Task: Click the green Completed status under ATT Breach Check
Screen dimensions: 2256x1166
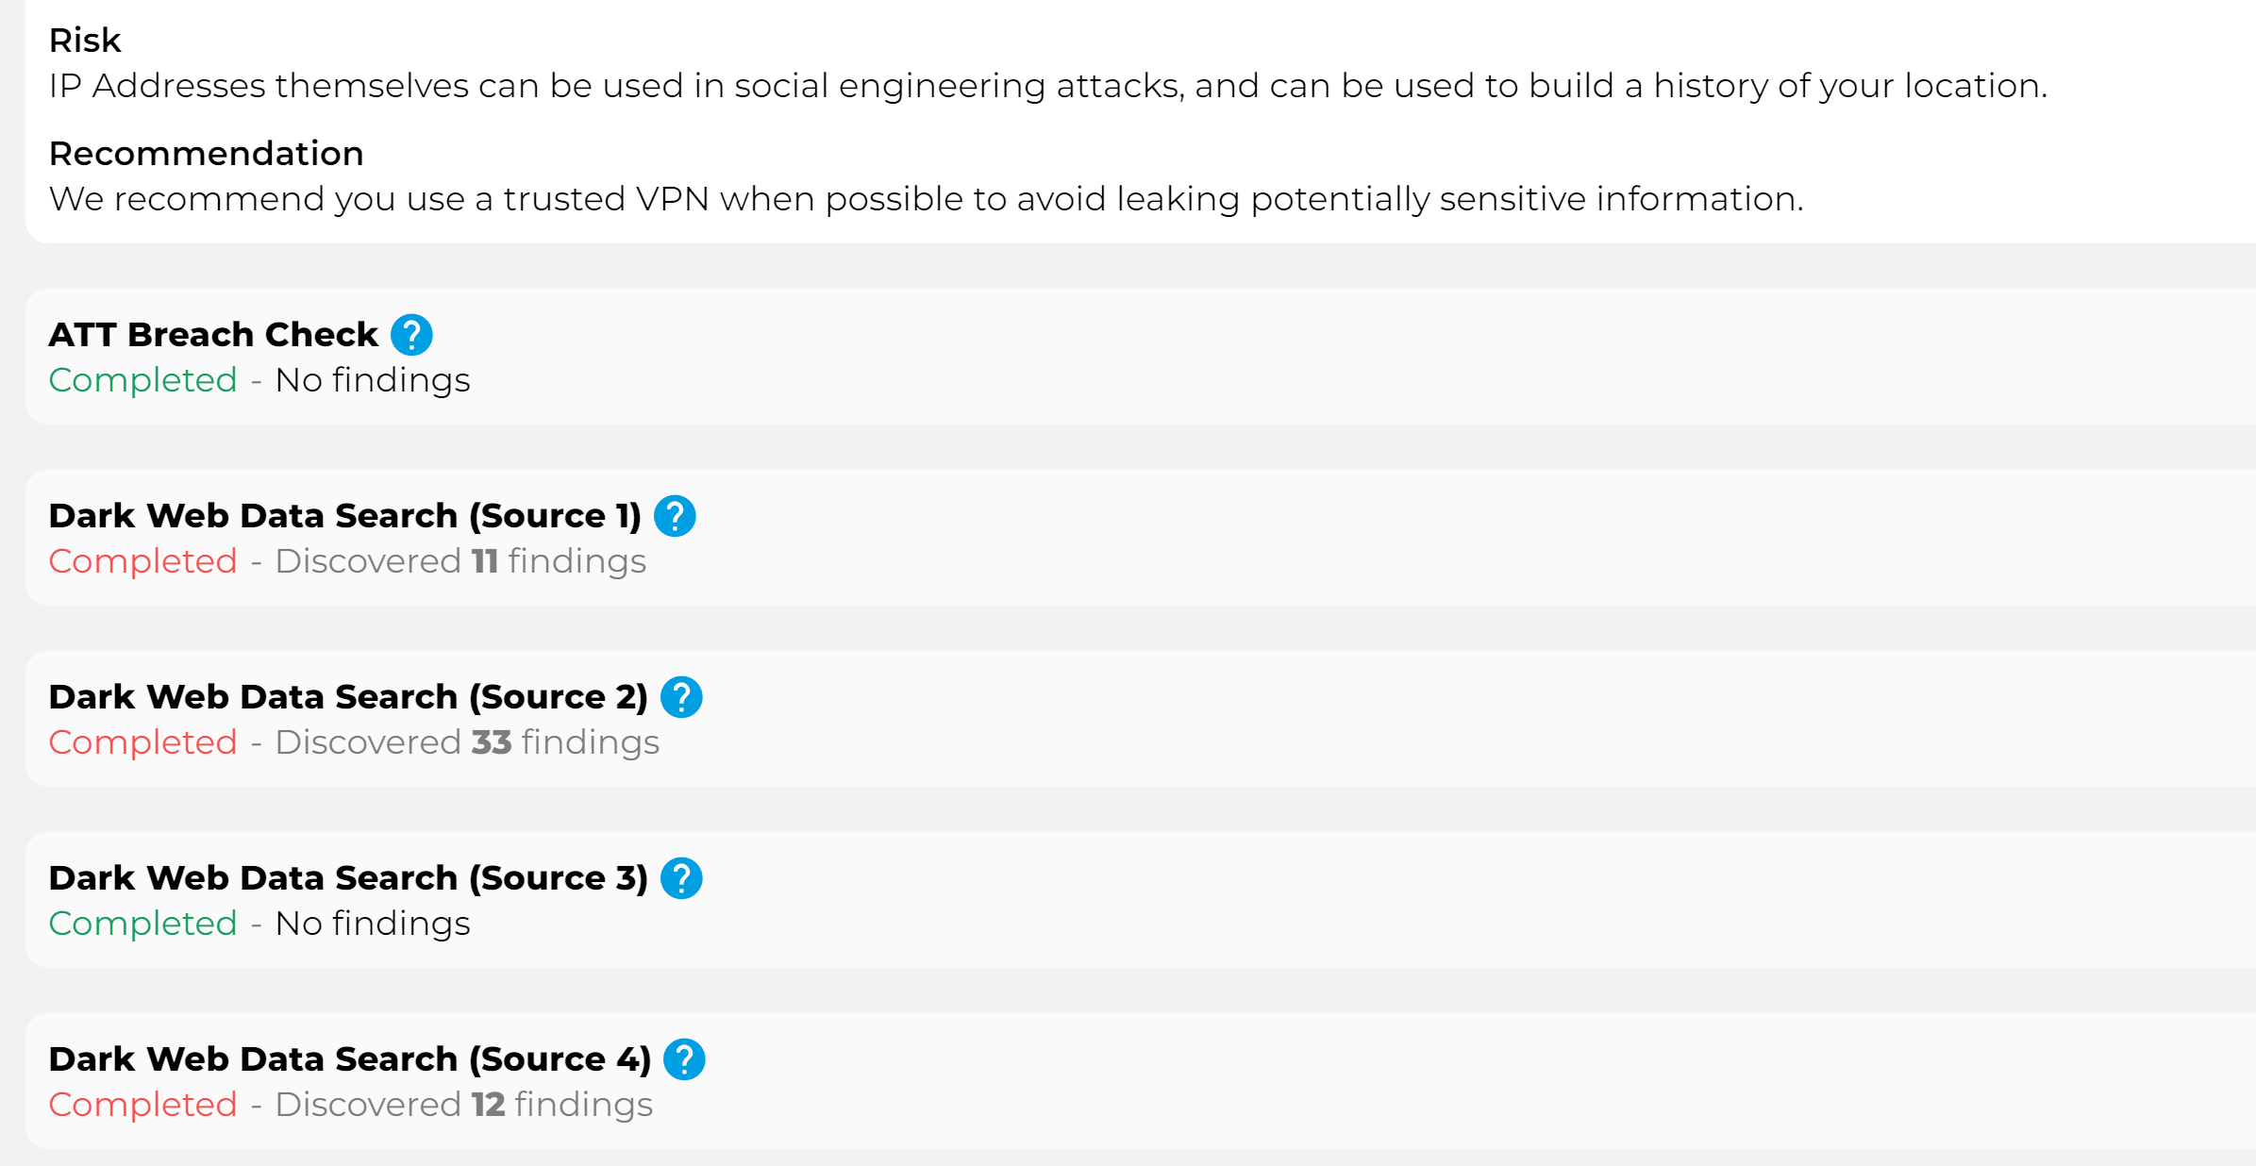Action: point(142,380)
